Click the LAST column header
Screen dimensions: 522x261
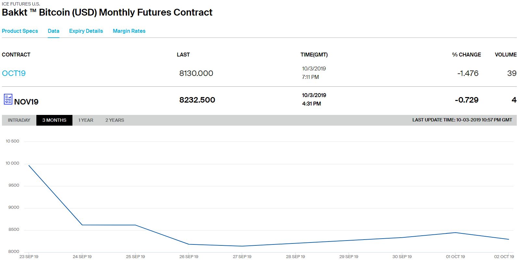click(183, 55)
